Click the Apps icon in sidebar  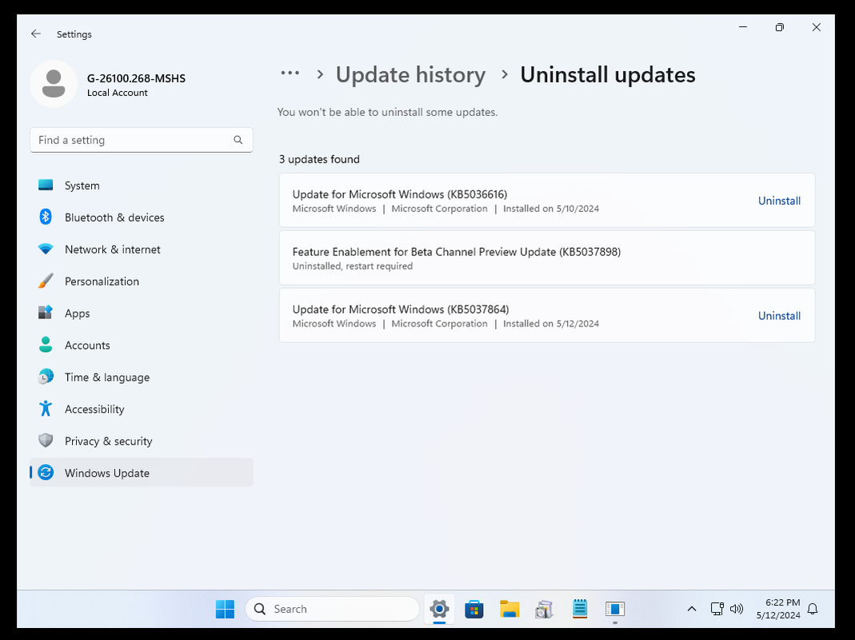[x=46, y=313]
